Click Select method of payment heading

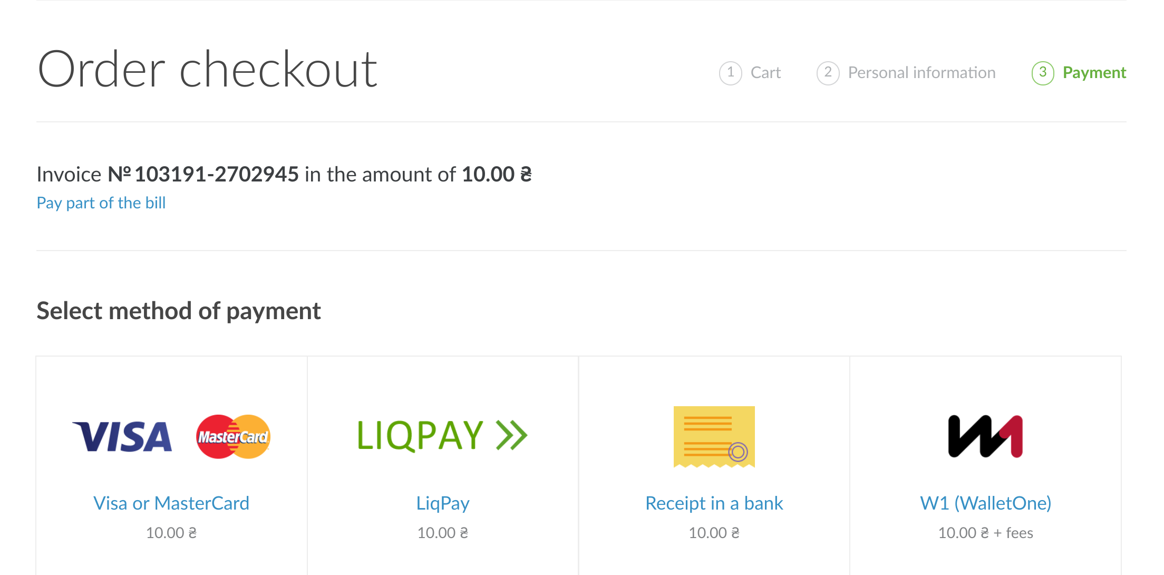(x=179, y=311)
